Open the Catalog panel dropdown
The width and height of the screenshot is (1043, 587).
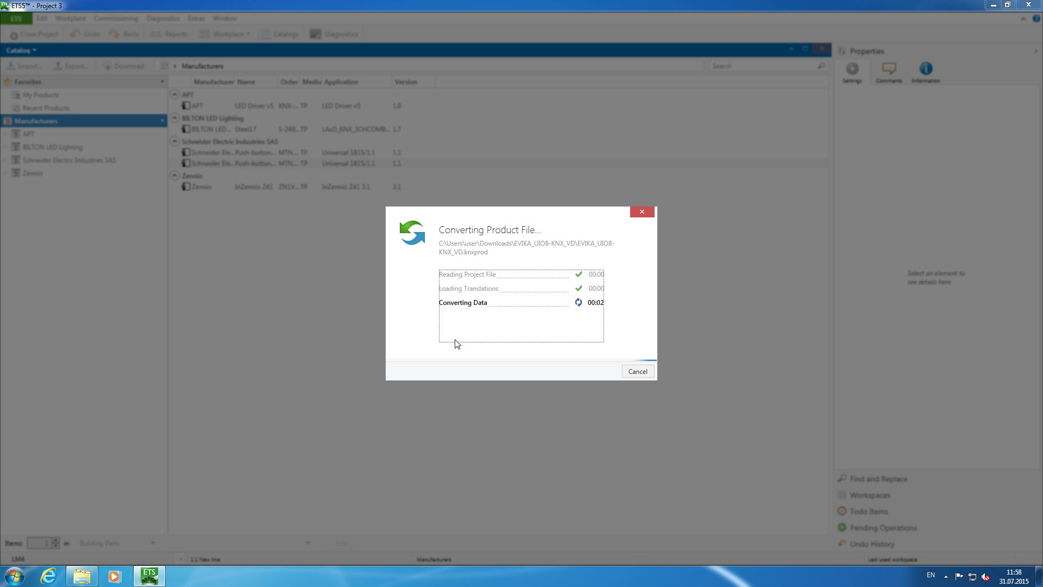click(x=22, y=51)
